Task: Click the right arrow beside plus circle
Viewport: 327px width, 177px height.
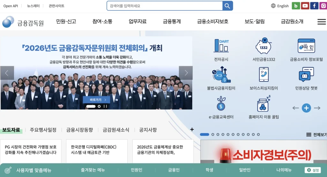Action: tap(317, 108)
